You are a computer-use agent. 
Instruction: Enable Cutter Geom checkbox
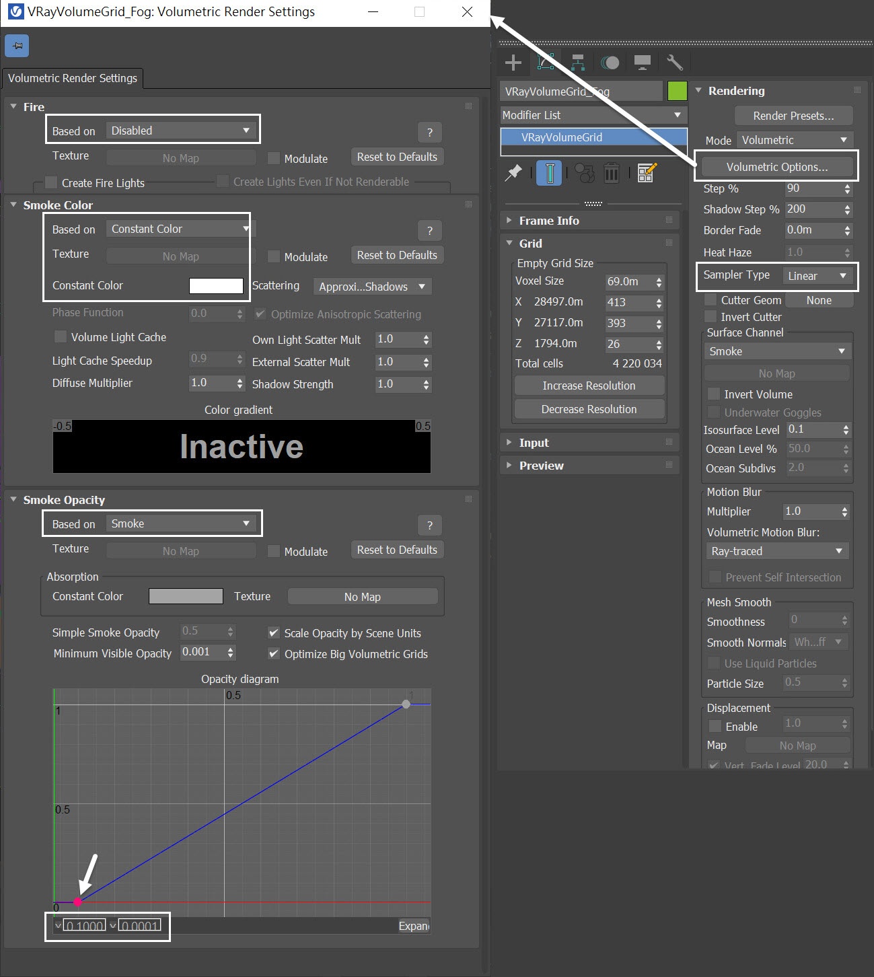pyautogui.click(x=711, y=299)
